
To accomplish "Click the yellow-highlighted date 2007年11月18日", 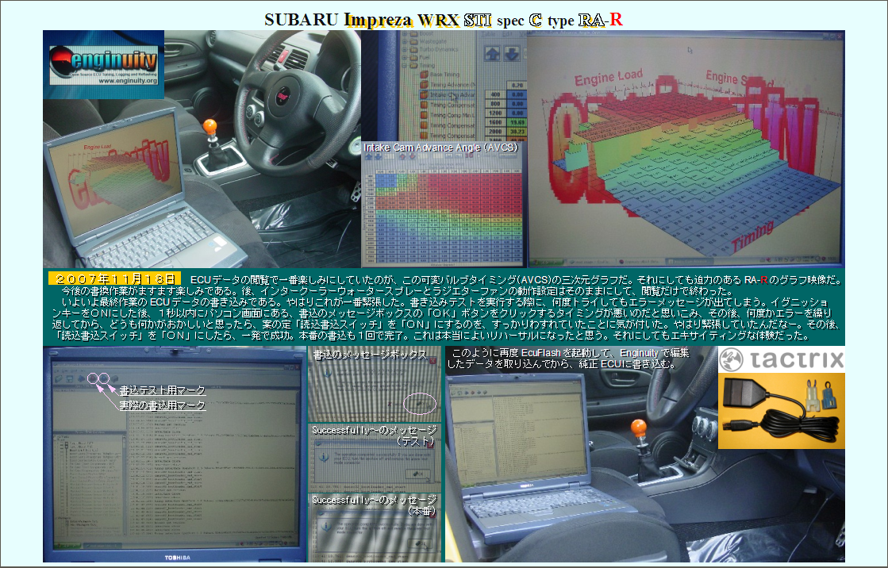I will 115,279.
